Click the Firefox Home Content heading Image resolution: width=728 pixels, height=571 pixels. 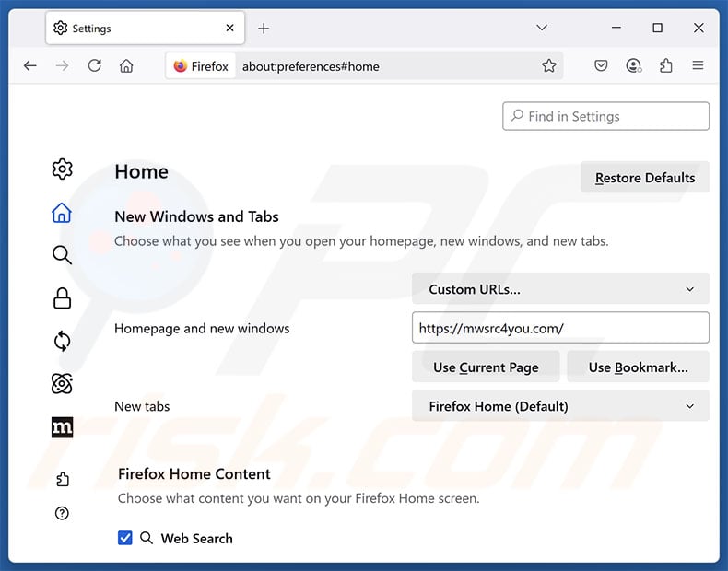point(194,473)
